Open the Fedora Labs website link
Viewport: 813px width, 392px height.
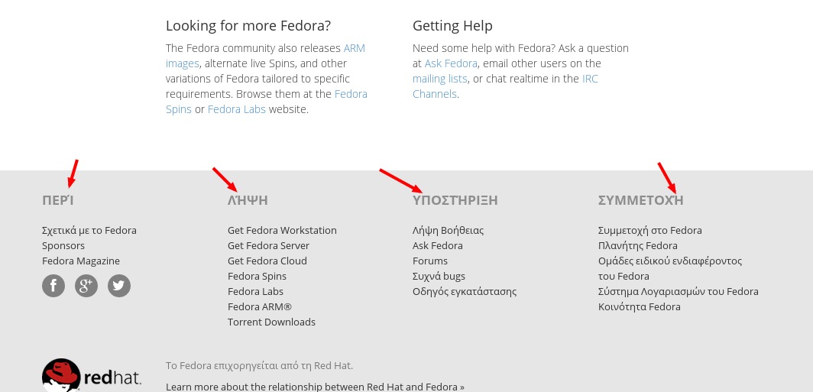pyautogui.click(x=236, y=109)
